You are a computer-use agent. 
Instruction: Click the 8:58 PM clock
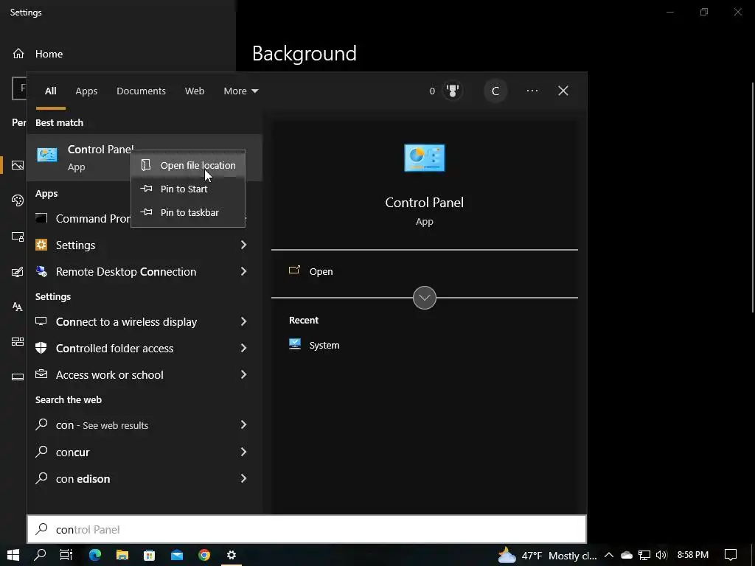click(692, 555)
